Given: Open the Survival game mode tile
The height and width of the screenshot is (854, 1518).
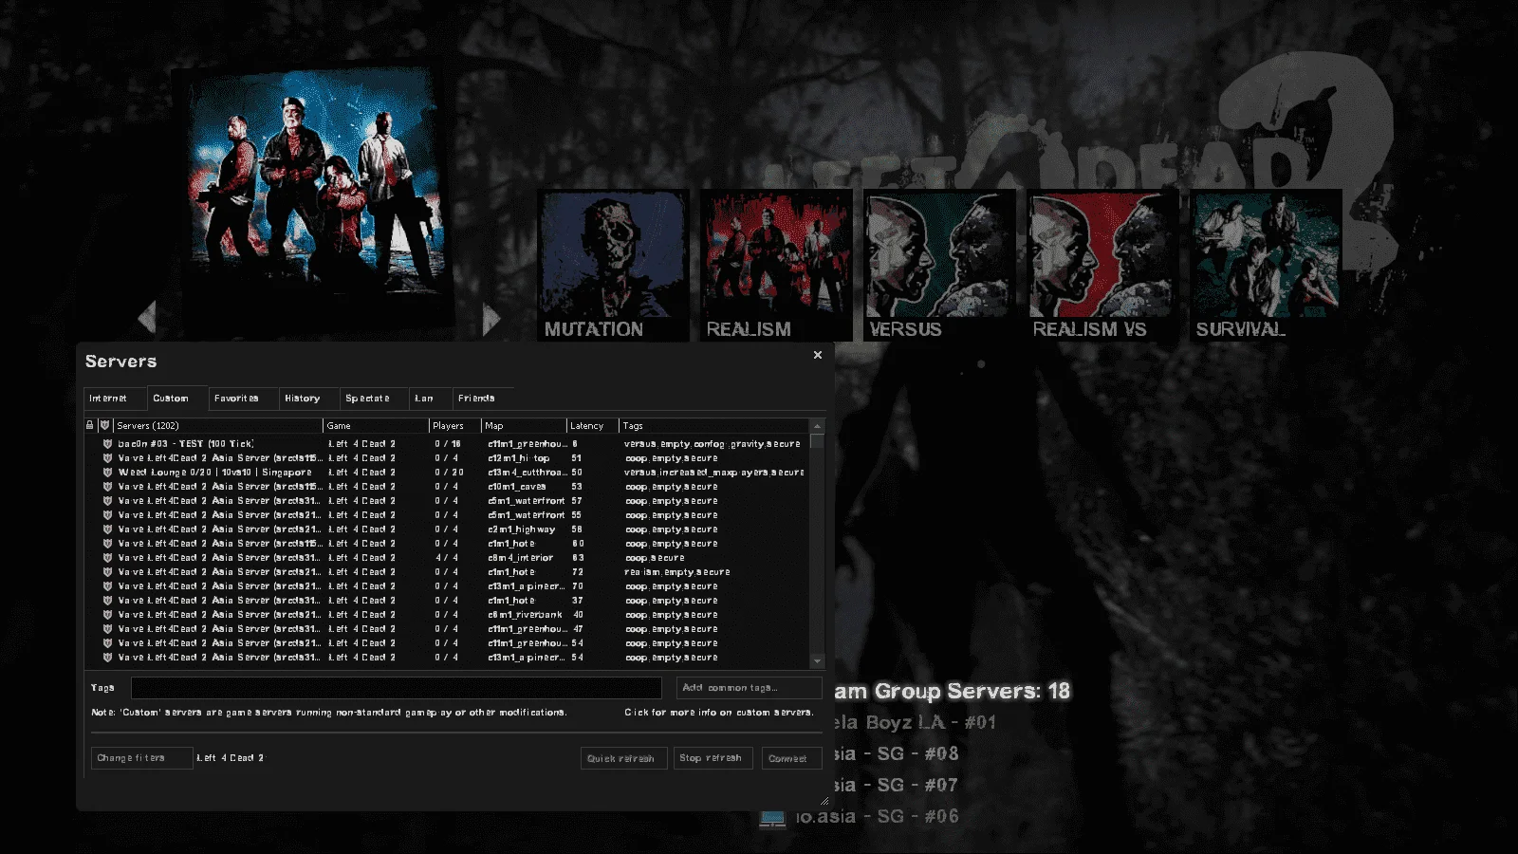Looking at the screenshot, I should click(1266, 265).
